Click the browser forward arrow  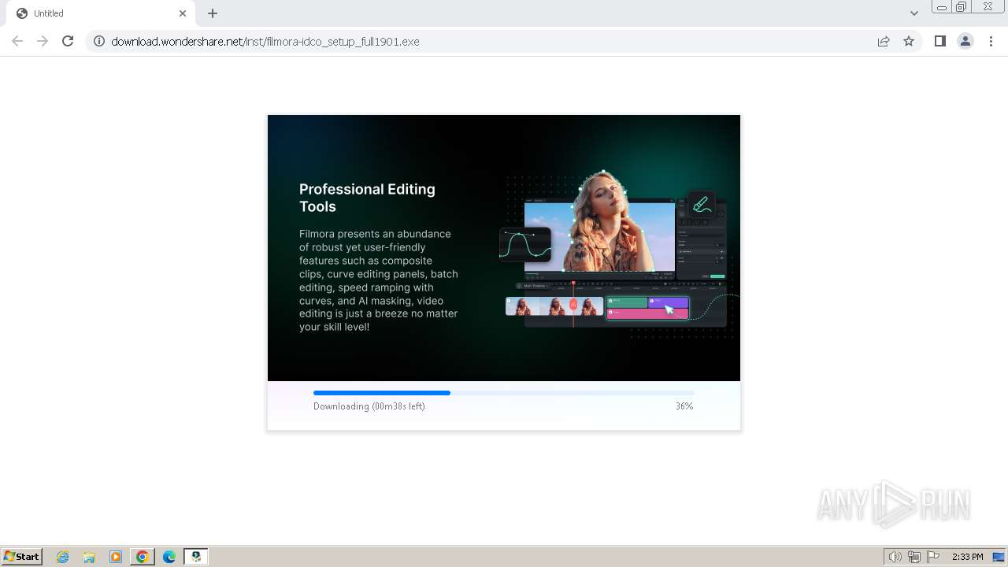click(43, 41)
